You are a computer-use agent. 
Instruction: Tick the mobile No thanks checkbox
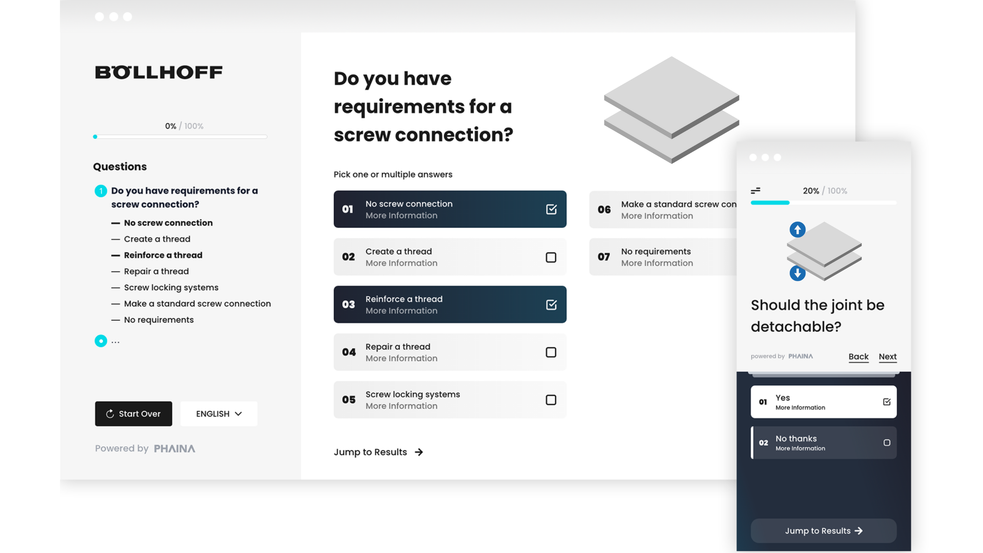click(x=886, y=443)
